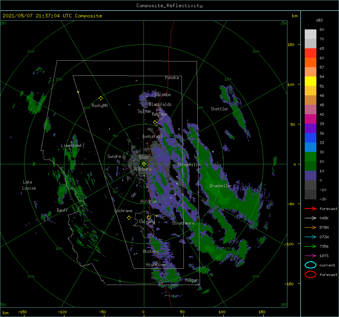Click the HighRiver town label
Viewport: 339px width, 317px height.
coord(156,265)
